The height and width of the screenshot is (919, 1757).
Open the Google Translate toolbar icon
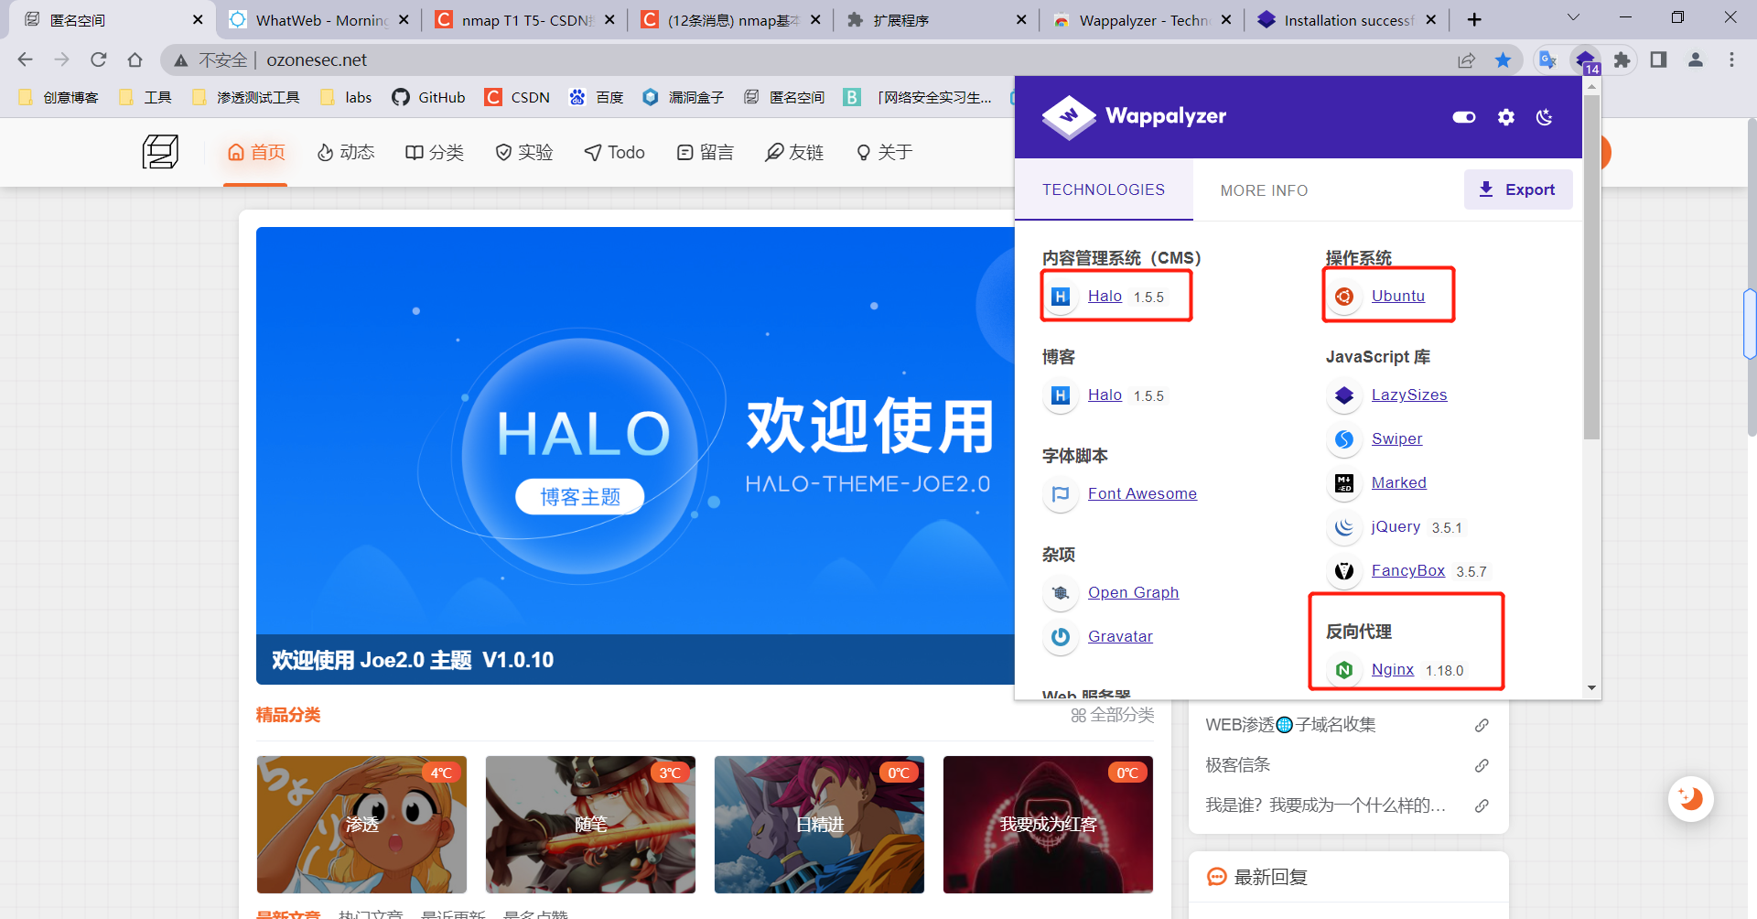1547,59
